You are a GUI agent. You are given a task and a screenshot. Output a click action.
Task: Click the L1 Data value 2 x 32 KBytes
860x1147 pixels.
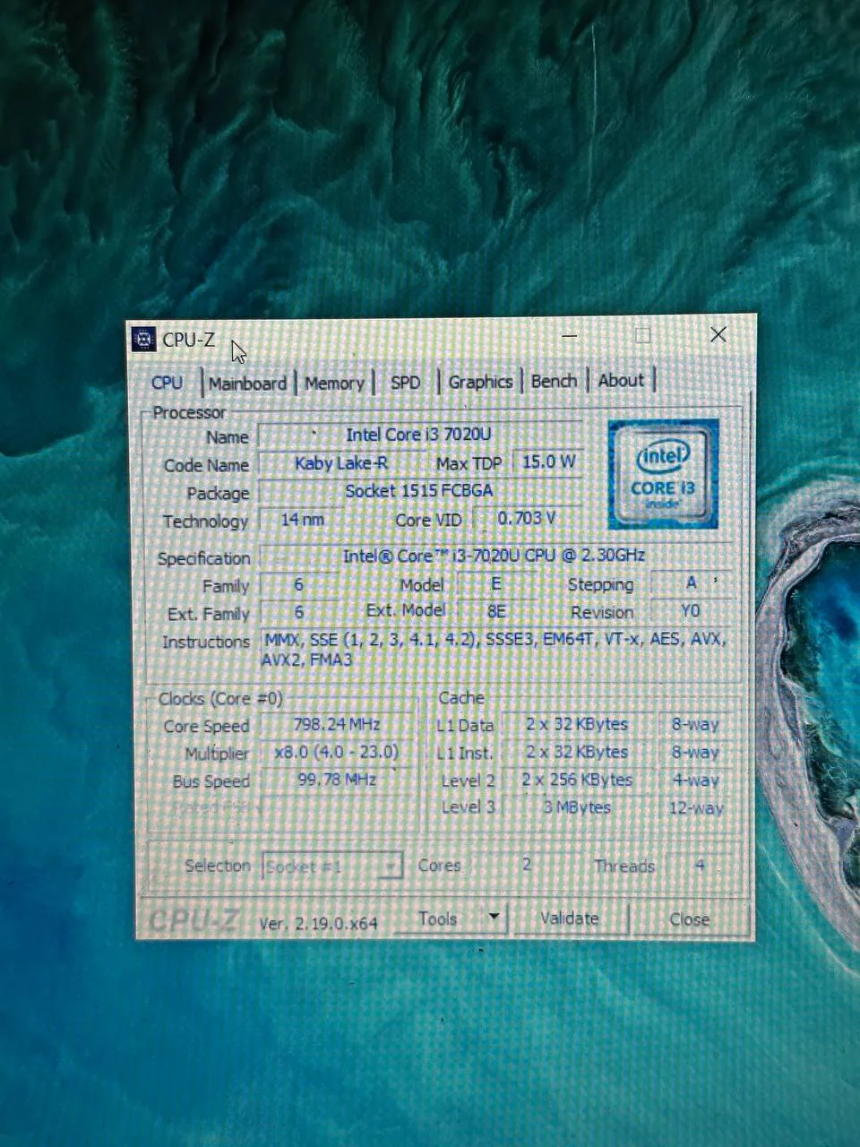click(577, 724)
